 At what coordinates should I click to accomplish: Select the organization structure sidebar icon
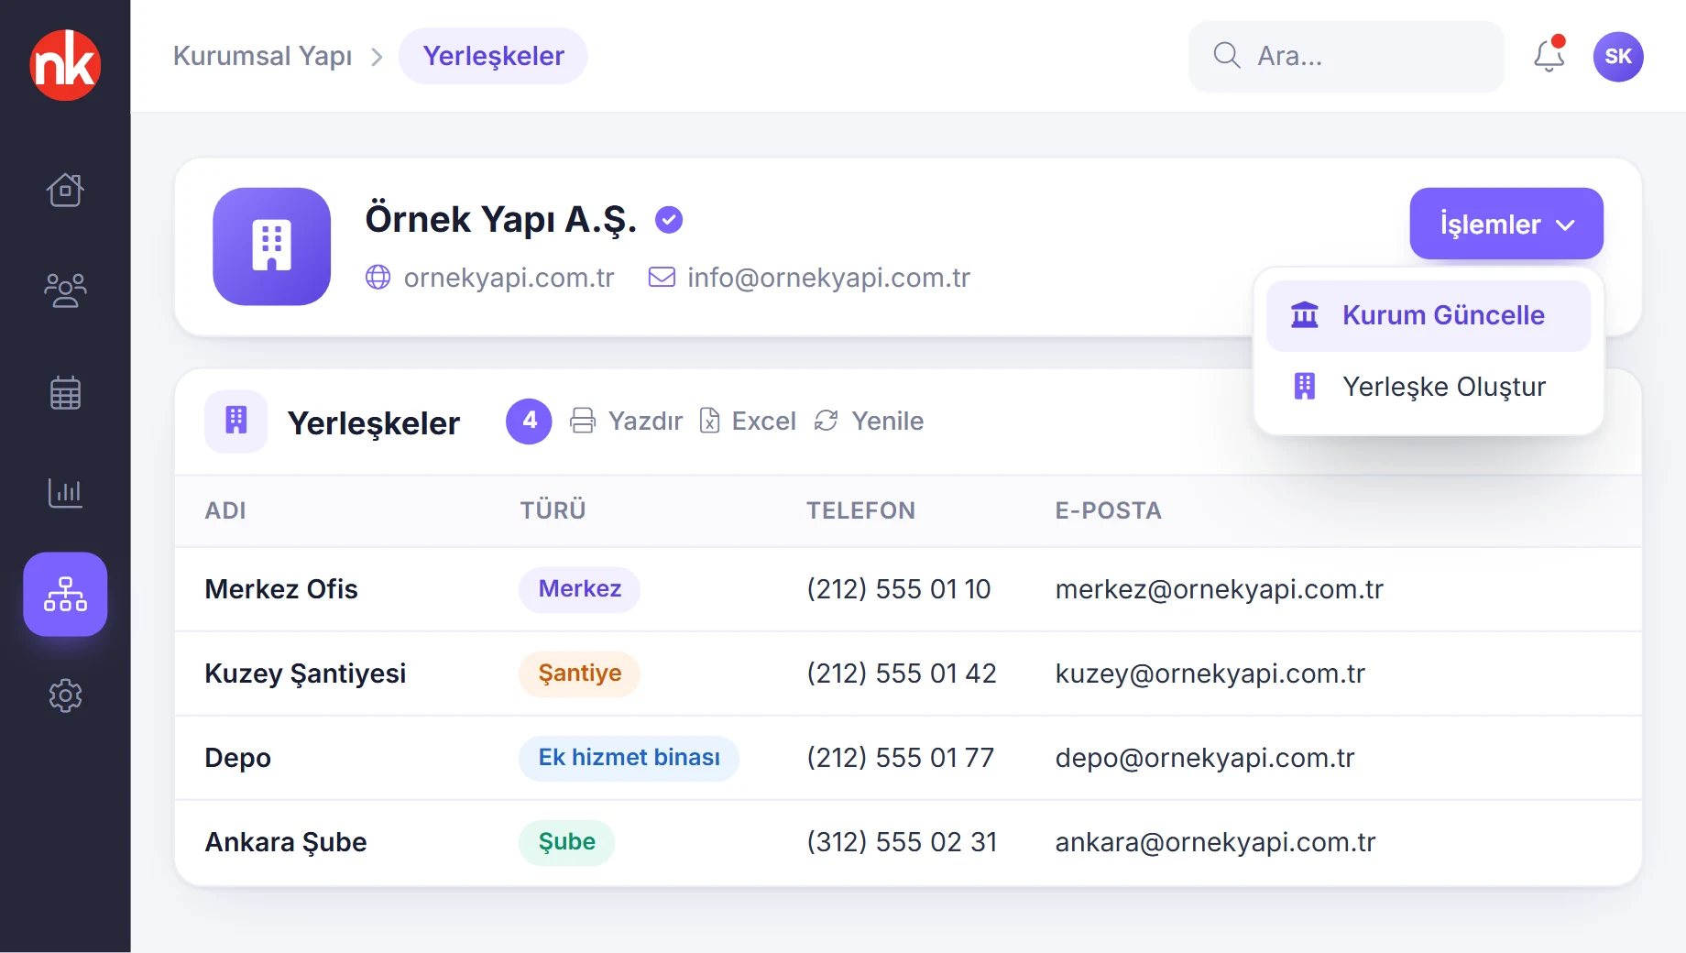tap(65, 594)
